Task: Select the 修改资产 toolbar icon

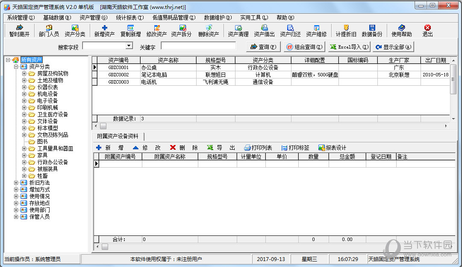Action: [x=156, y=31]
